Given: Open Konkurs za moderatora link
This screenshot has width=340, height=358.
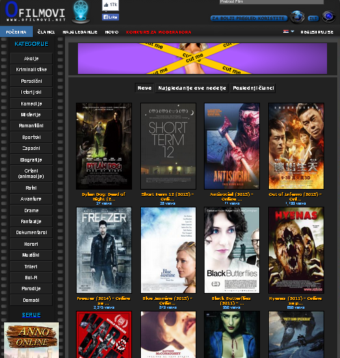Looking at the screenshot, I should 159,32.
